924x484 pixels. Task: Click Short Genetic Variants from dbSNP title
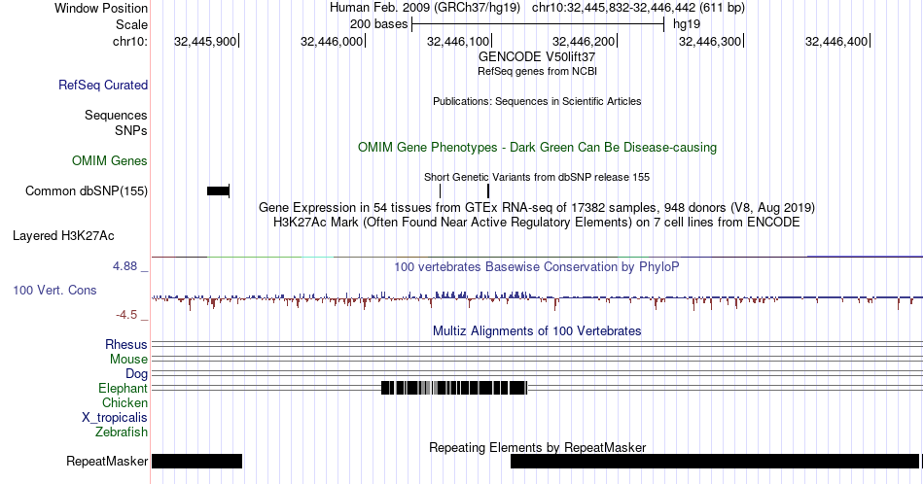pyautogui.click(x=537, y=177)
